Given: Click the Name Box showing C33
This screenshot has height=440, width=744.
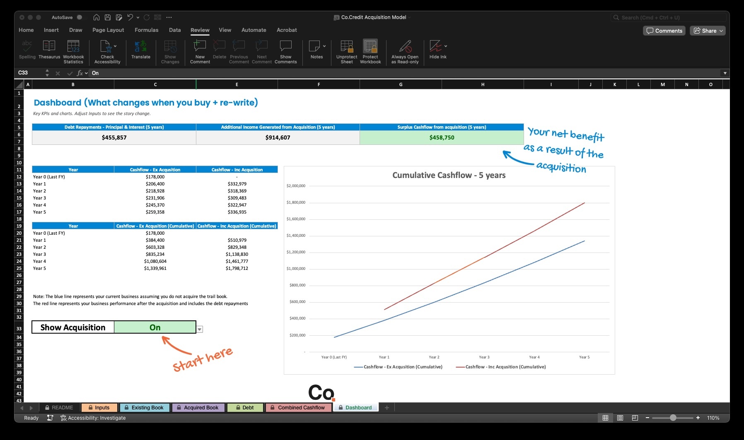Looking at the screenshot, I should point(29,73).
